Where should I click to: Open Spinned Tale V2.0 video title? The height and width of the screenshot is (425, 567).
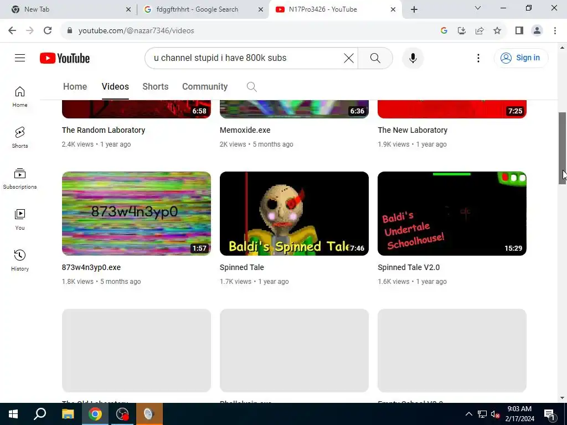pos(409,267)
